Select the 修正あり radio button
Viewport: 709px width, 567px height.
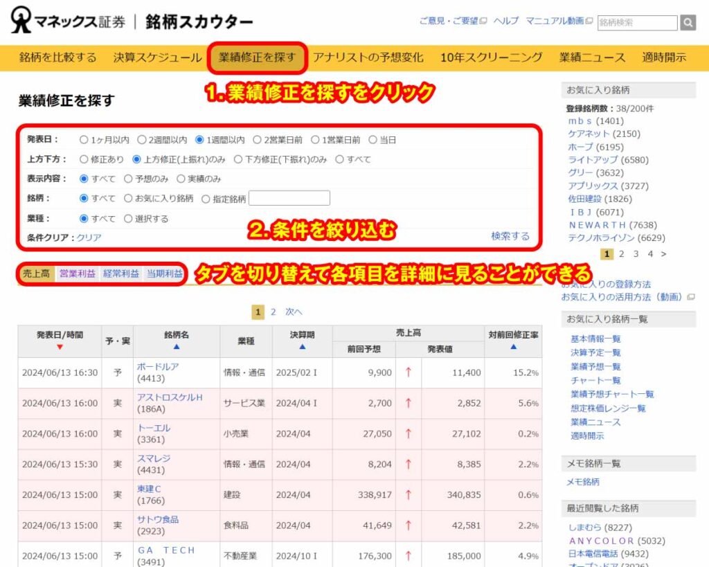[x=84, y=159]
